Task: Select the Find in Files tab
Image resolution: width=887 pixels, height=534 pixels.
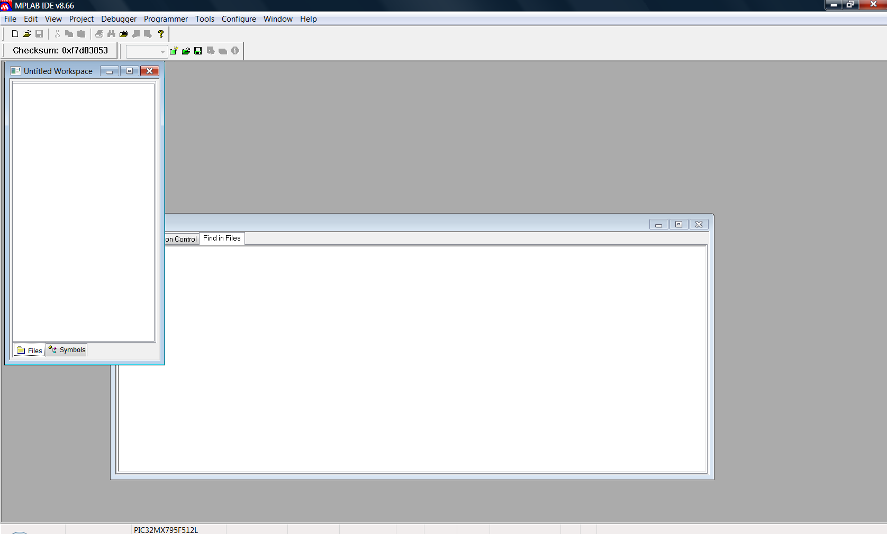Action: click(x=222, y=238)
